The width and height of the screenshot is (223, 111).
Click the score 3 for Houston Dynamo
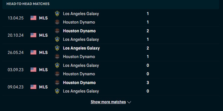[x=148, y=82]
